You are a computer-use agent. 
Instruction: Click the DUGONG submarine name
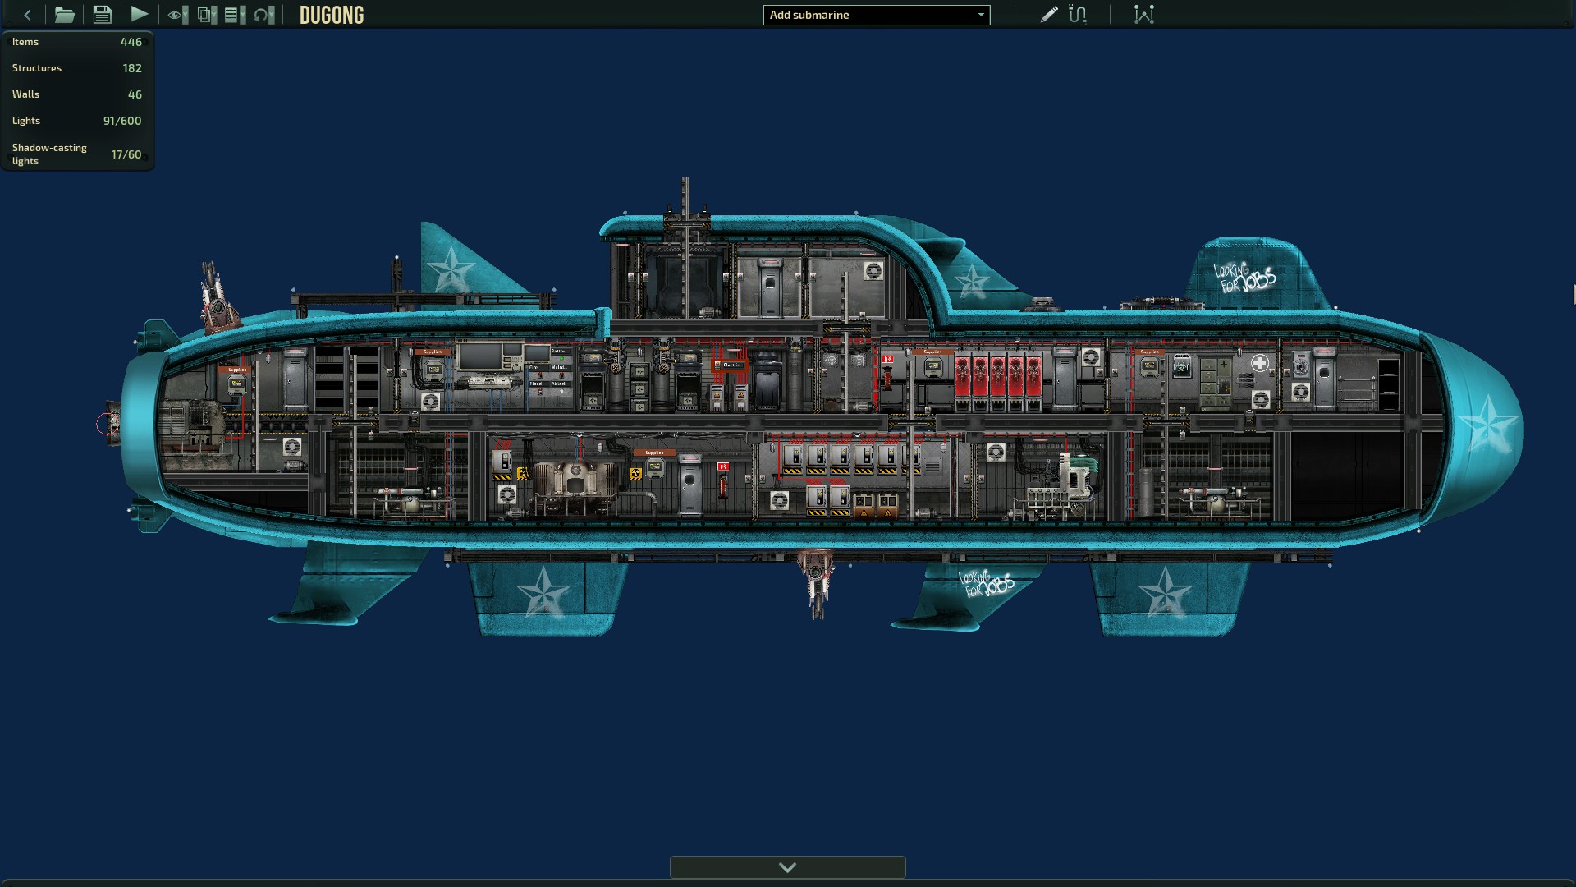[x=332, y=15]
